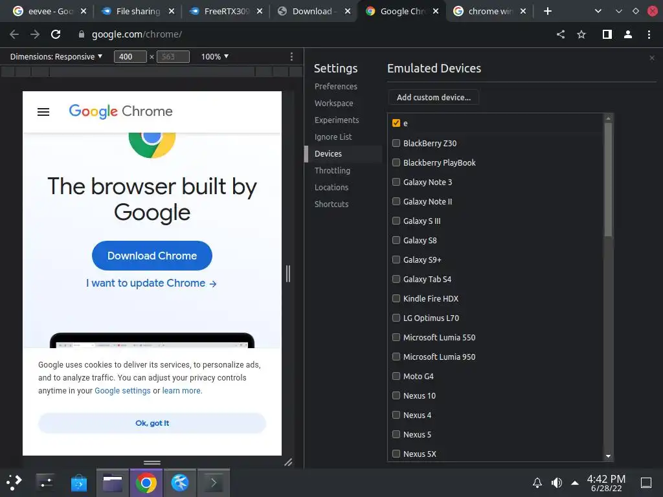
Task: Grab the viewport bottom resize handle
Action: click(152, 462)
